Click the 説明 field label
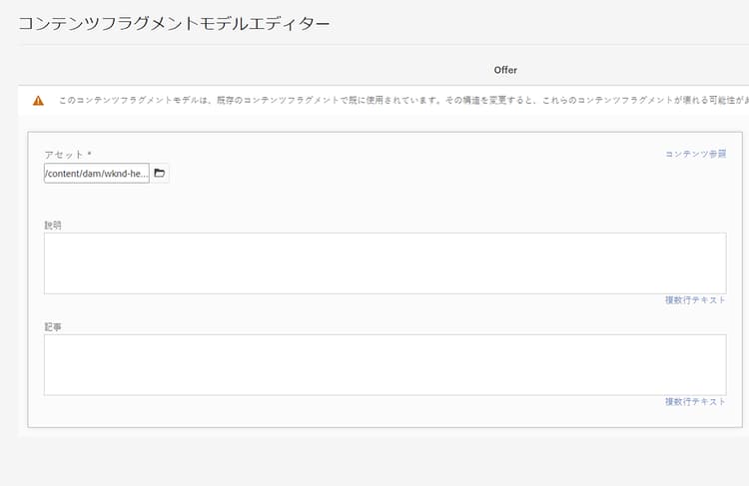The width and height of the screenshot is (749, 486). [x=53, y=226]
